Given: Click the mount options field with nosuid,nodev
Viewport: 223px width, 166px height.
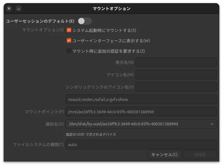Looking at the screenshot, I should point(141,99).
